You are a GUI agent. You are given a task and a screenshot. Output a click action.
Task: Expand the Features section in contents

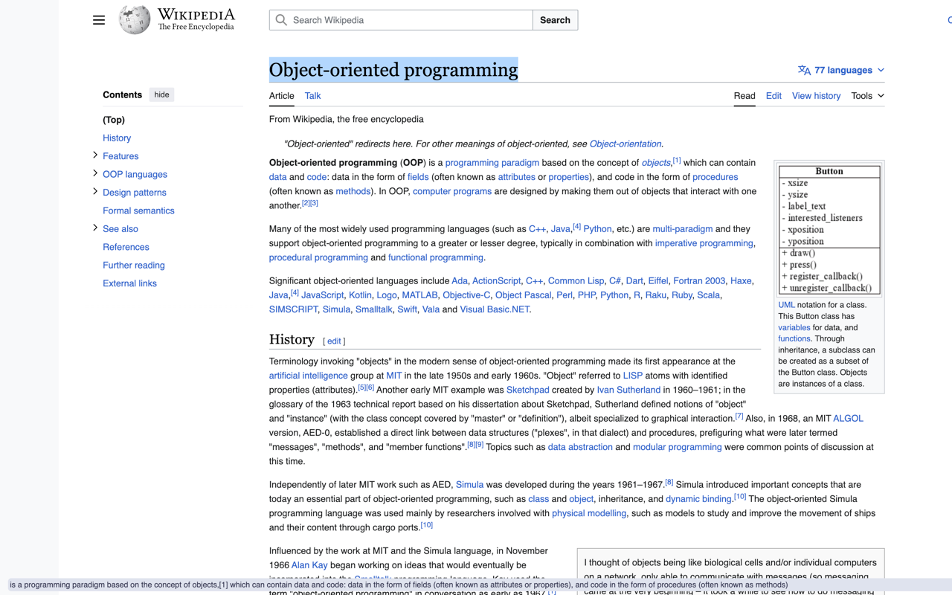95,155
